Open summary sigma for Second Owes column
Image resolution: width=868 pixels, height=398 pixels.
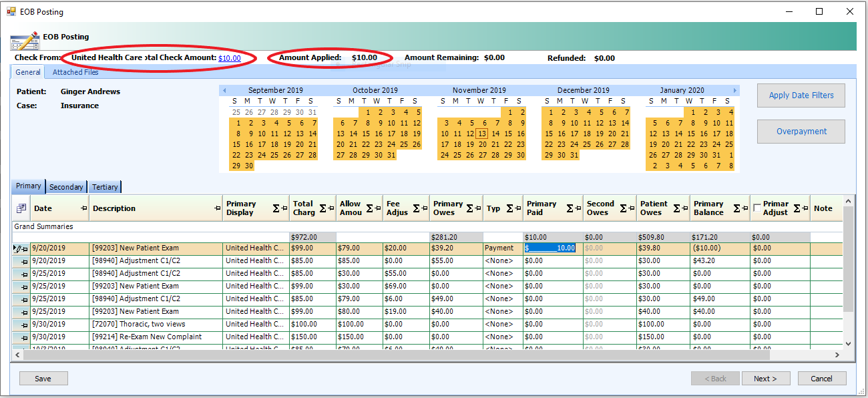tap(623, 208)
